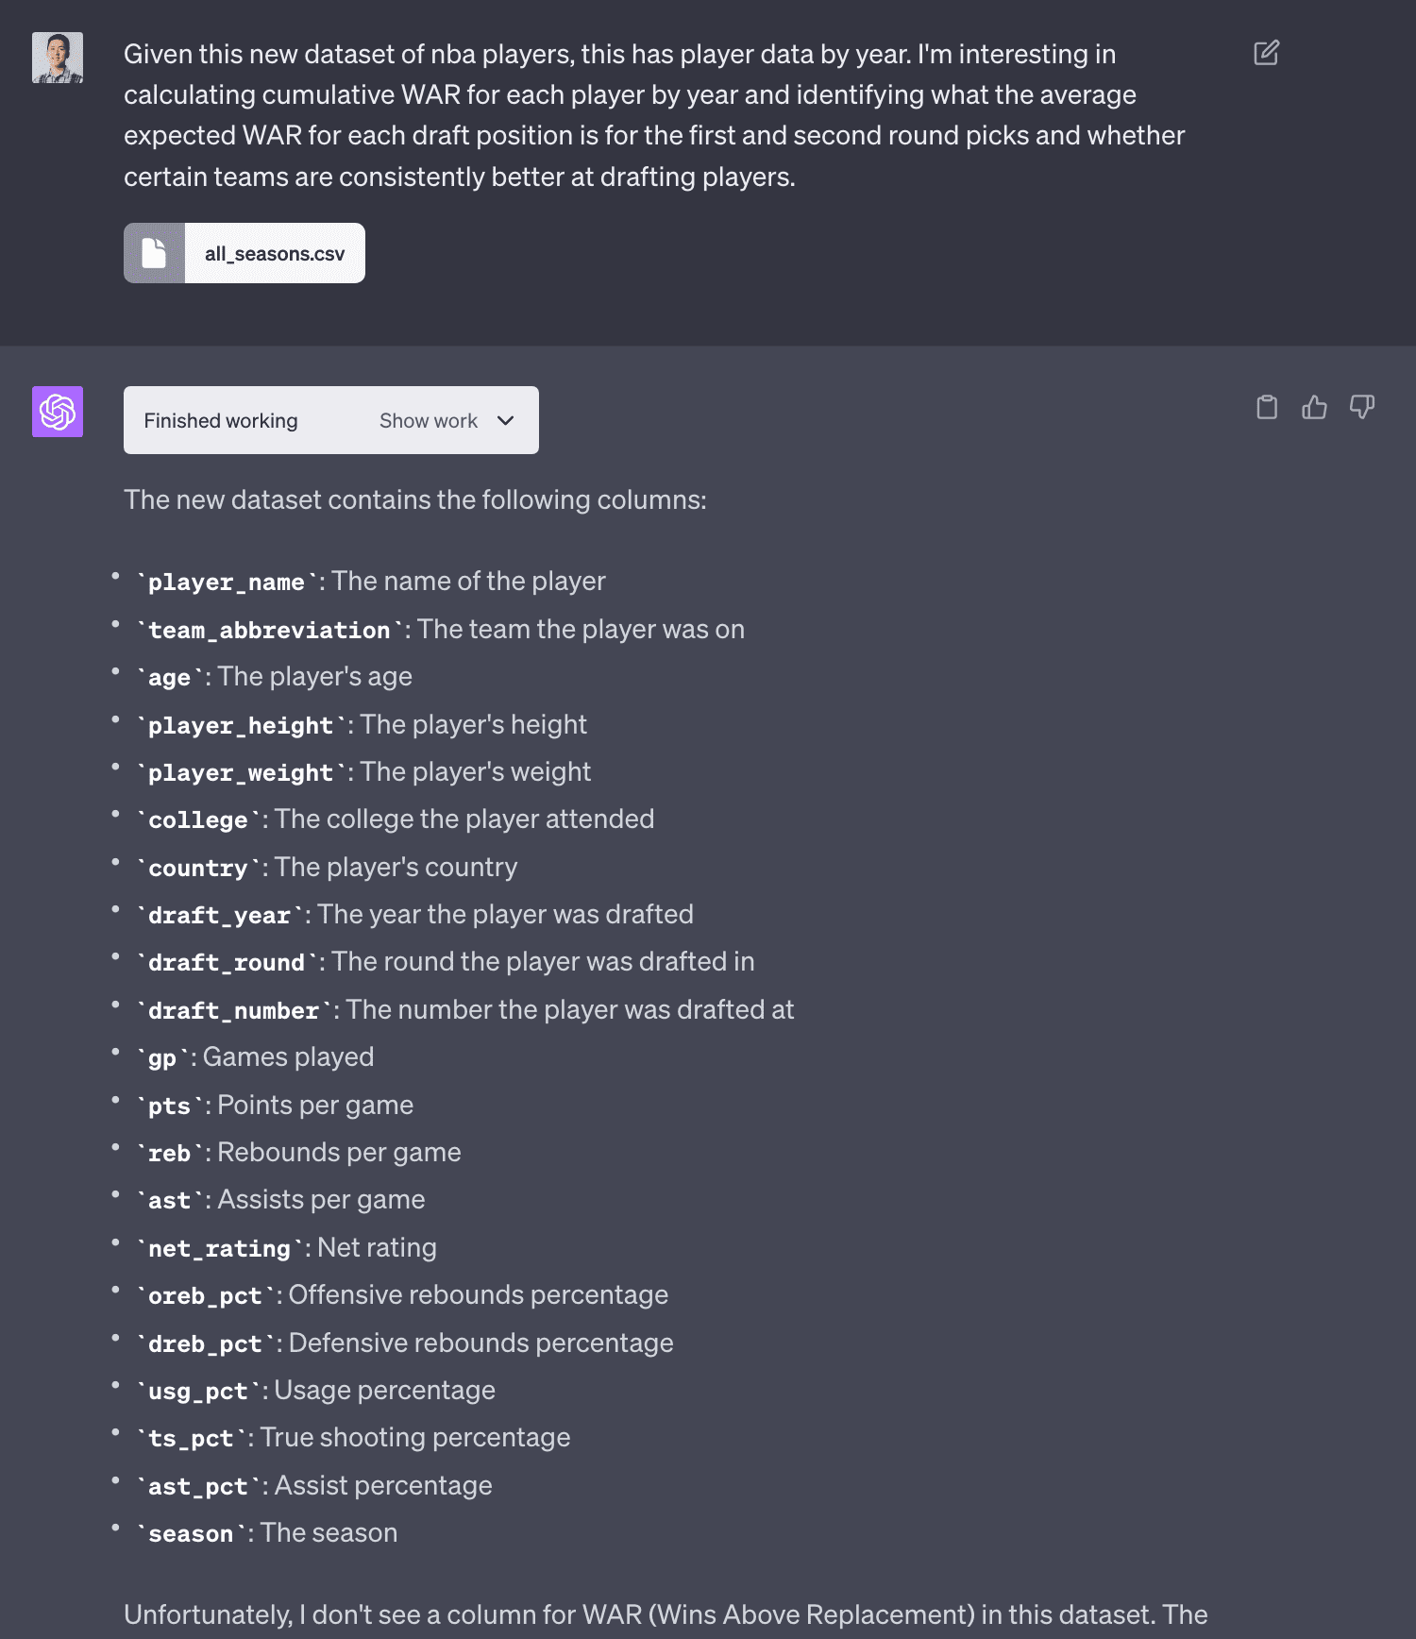Click the draft_number column code term
Screen dimensions: 1416x1639
[x=233, y=1011]
